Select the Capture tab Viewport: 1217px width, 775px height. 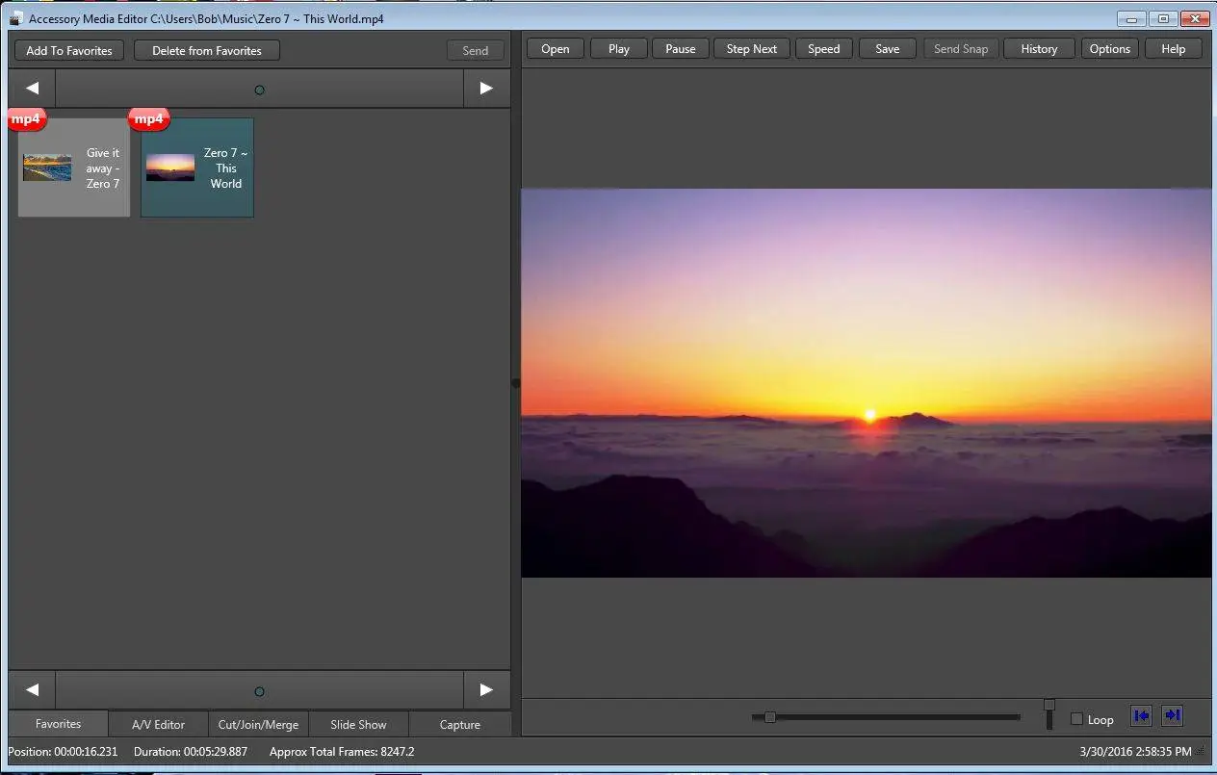coord(459,724)
